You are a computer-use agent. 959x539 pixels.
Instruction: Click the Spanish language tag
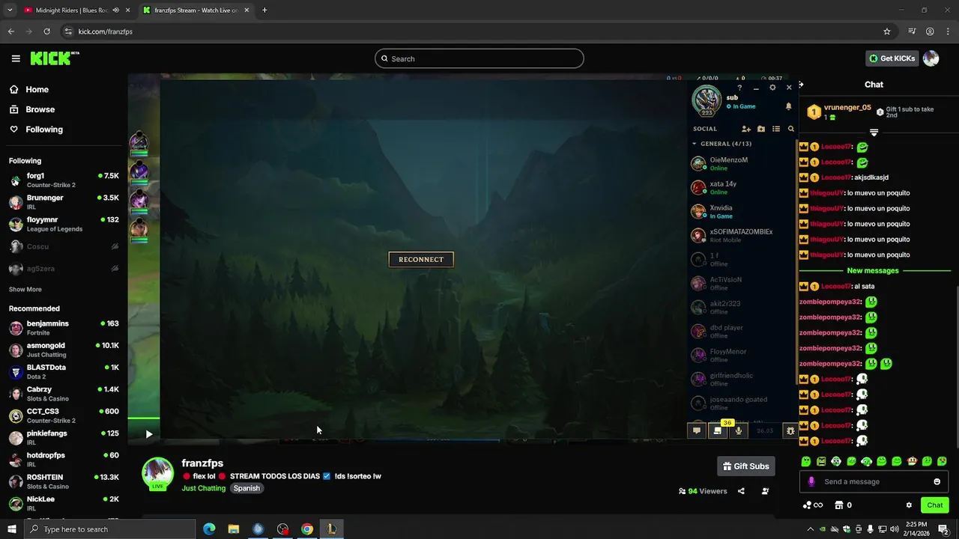pyautogui.click(x=246, y=488)
